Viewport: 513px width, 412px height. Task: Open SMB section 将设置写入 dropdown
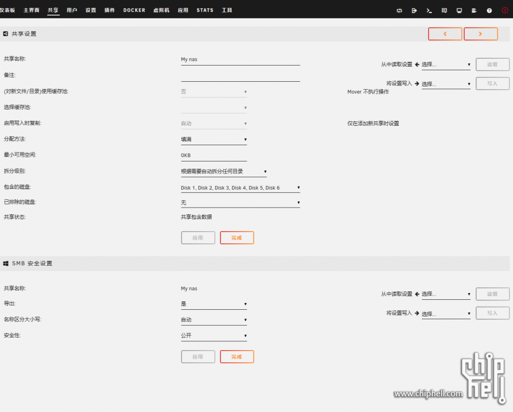pyautogui.click(x=446, y=313)
